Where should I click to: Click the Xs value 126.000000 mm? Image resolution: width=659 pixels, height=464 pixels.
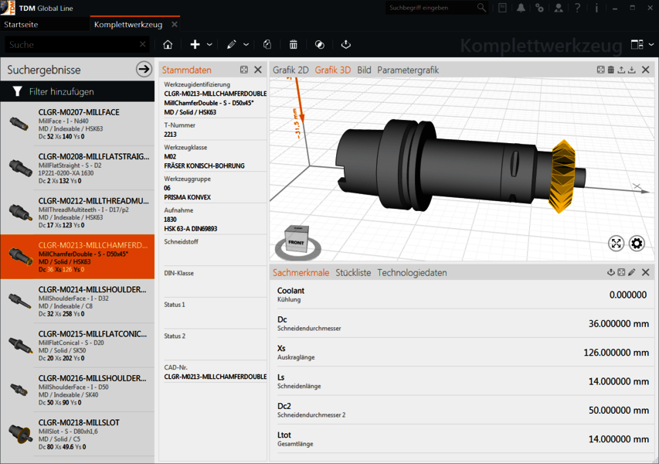616,353
